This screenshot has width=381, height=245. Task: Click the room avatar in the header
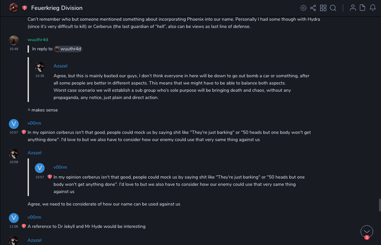tap(13, 8)
